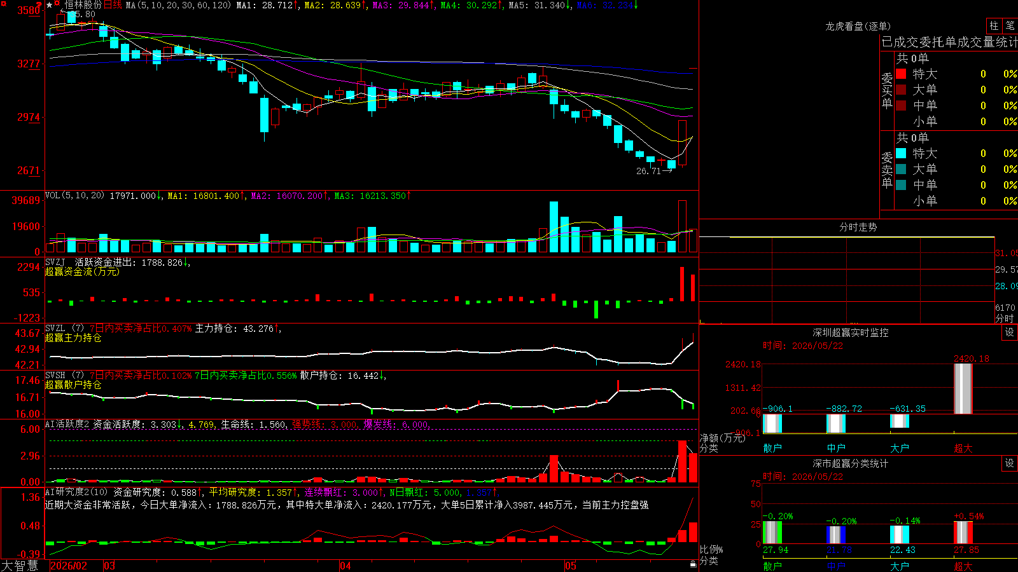Viewport: 1018px width, 572px height.
Task: Click the tall 超大 bar showing 2420.18
Action: pyautogui.click(x=963, y=388)
